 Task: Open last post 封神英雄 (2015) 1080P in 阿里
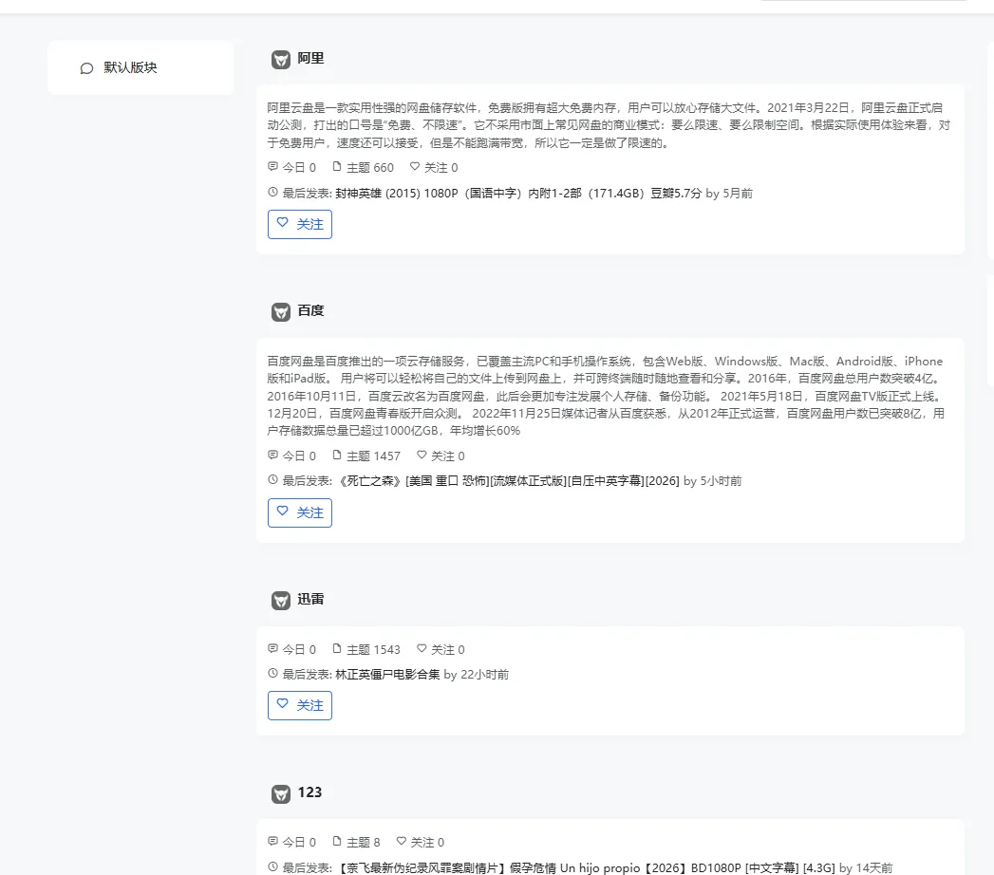[518, 194]
